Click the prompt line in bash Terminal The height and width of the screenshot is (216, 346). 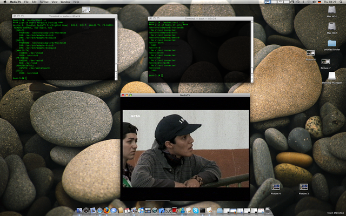(156, 76)
